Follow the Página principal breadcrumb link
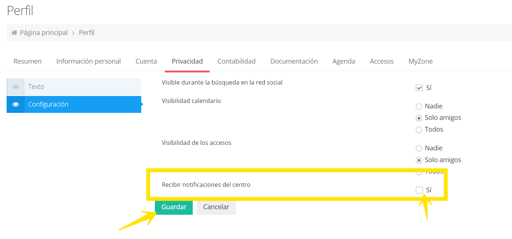Viewport: 512px width, 239px height. pyautogui.click(x=44, y=33)
